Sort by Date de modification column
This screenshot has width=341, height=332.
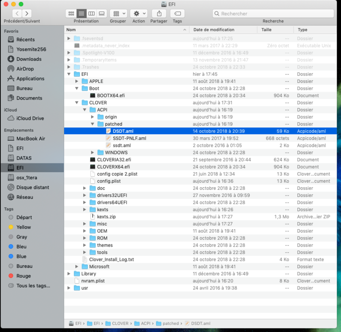coord(214,30)
